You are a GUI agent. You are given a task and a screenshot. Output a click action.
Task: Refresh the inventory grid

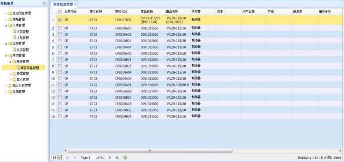point(125,158)
